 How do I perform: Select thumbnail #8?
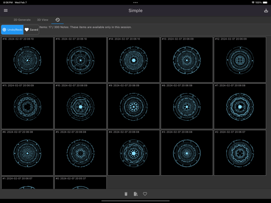(187, 106)
